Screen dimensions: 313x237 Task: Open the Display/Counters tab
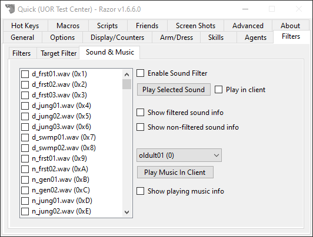coord(118,38)
